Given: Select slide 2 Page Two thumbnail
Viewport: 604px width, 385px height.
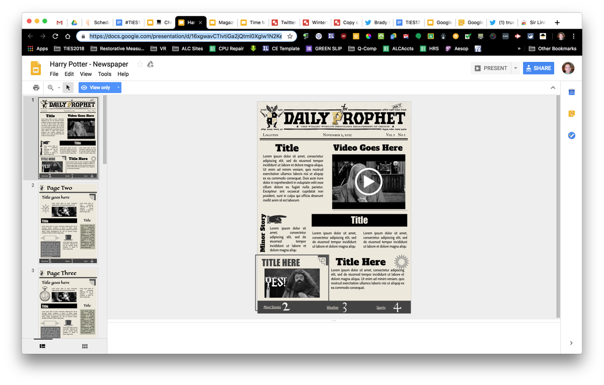Looking at the screenshot, I should coord(68,223).
